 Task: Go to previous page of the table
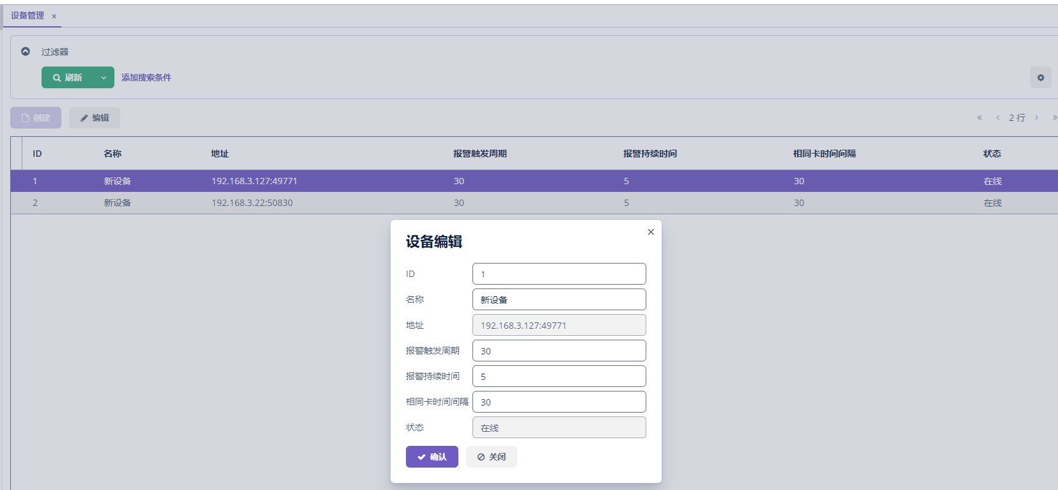click(x=998, y=118)
